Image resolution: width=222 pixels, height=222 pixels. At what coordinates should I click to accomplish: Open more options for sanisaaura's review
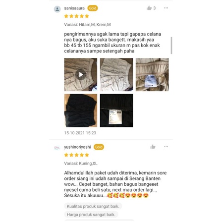166,8
